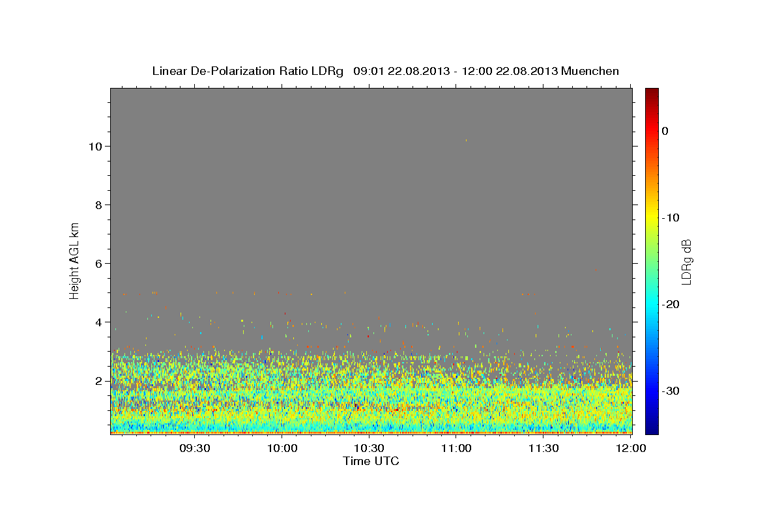The image size is (782, 521).
Task: Click the height tick label 4
Action: [x=98, y=322]
